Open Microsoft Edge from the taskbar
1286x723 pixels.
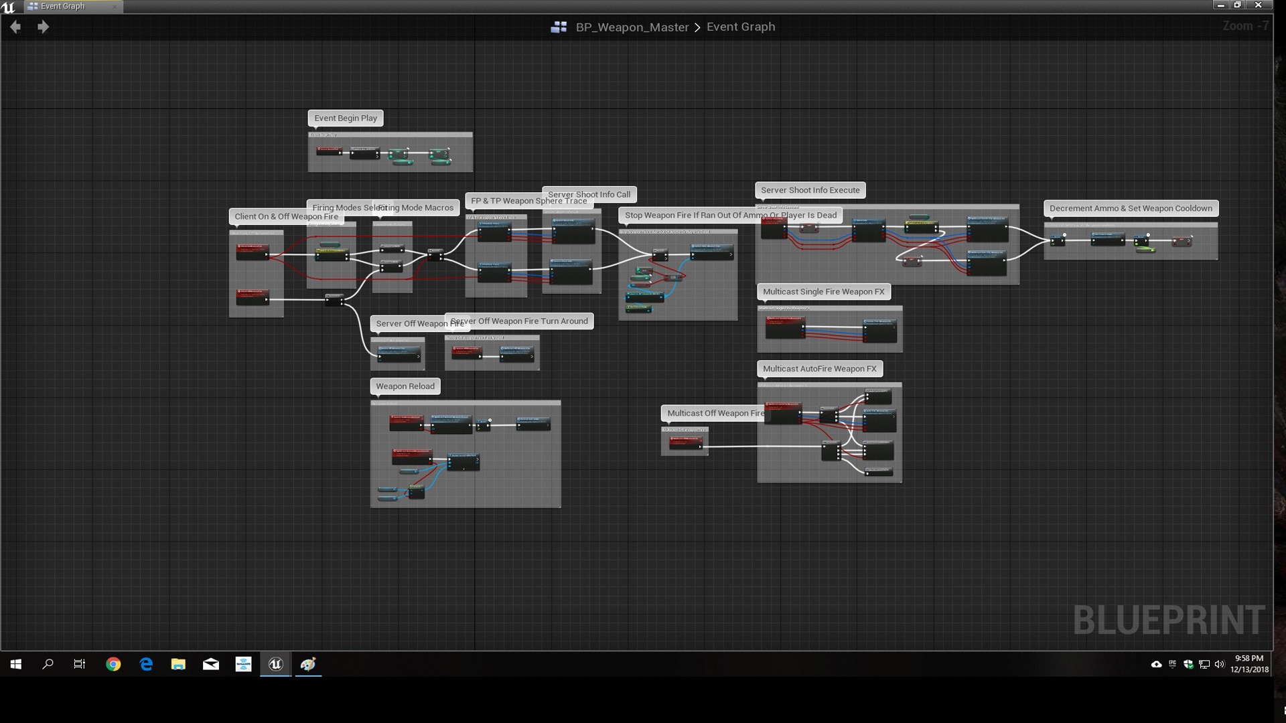click(x=146, y=664)
